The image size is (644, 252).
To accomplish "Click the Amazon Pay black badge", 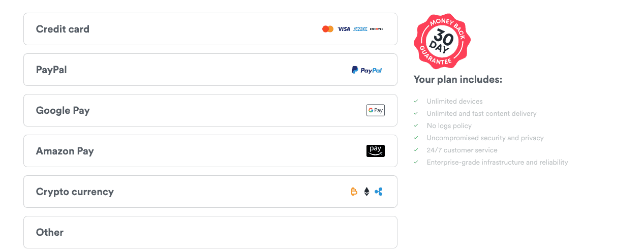I will click(376, 151).
